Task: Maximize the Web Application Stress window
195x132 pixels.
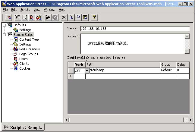Action: [x=185, y=4]
